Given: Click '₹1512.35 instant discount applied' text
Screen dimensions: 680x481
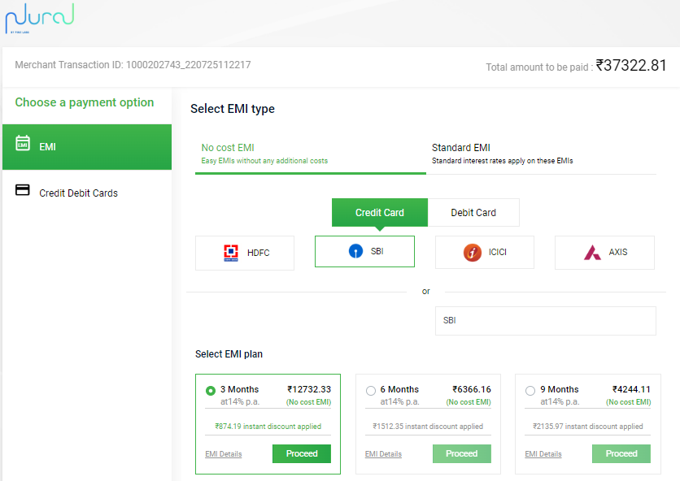Looking at the screenshot, I should pyautogui.click(x=428, y=427).
